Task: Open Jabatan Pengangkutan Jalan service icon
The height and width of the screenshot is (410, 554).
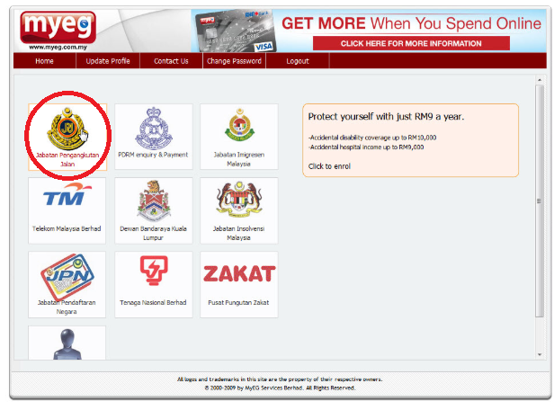Action: tap(67, 129)
